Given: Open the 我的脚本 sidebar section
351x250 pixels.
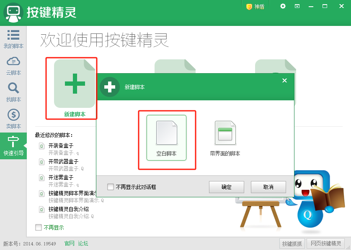Looking at the screenshot, I should (x=13, y=39).
